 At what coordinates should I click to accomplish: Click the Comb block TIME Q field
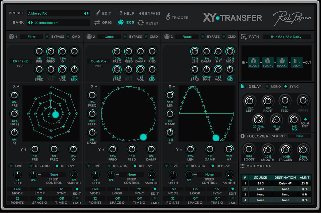[139, 198]
